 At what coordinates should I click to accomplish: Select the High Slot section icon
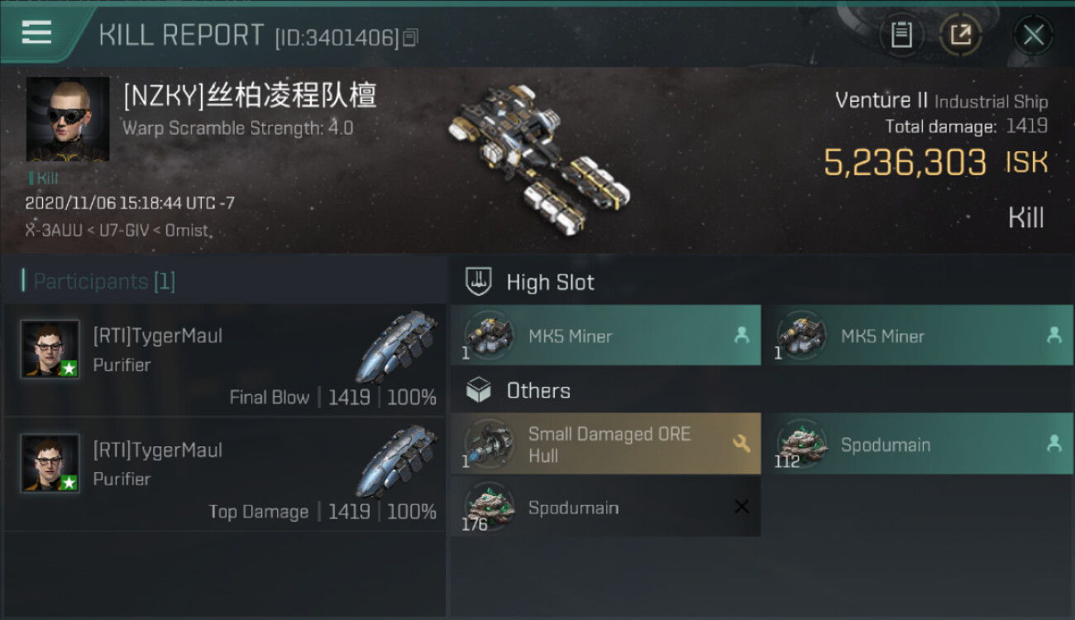[x=478, y=282]
